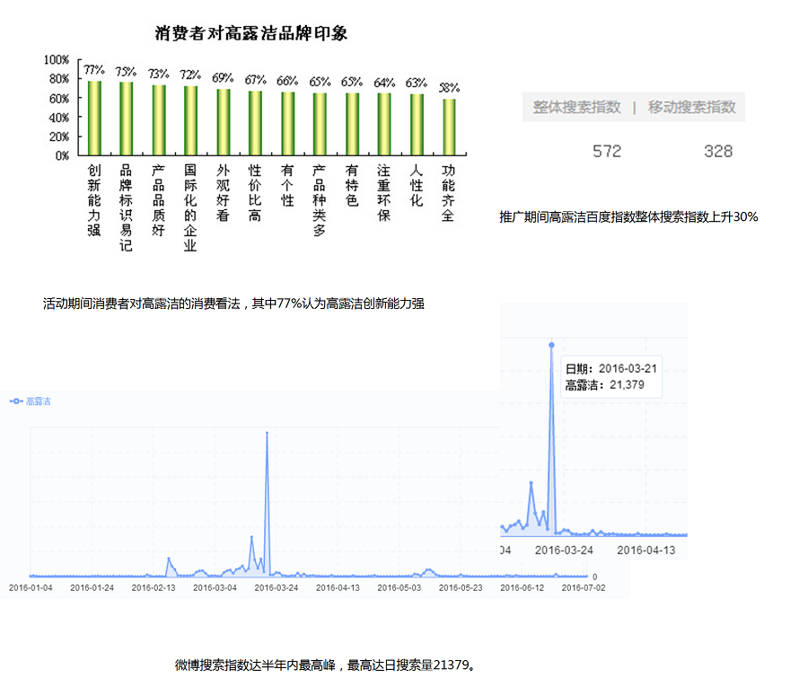Viewport: 790px width, 678px height.
Task: Click the small mid-February peak on line chart
Action: 168,559
